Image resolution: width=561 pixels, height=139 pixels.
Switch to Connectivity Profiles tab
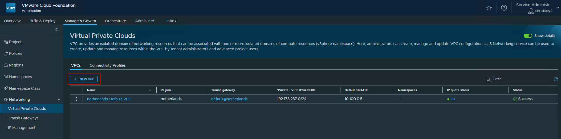pos(108,65)
